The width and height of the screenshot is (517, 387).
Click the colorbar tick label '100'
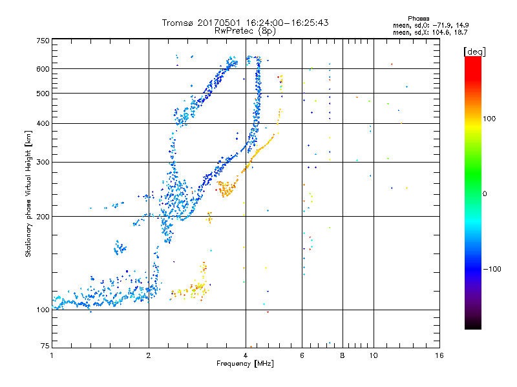point(489,119)
